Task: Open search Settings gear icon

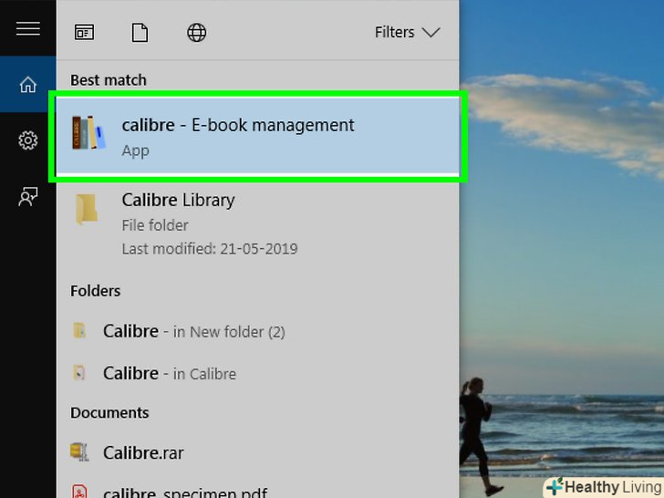Action: point(28,140)
